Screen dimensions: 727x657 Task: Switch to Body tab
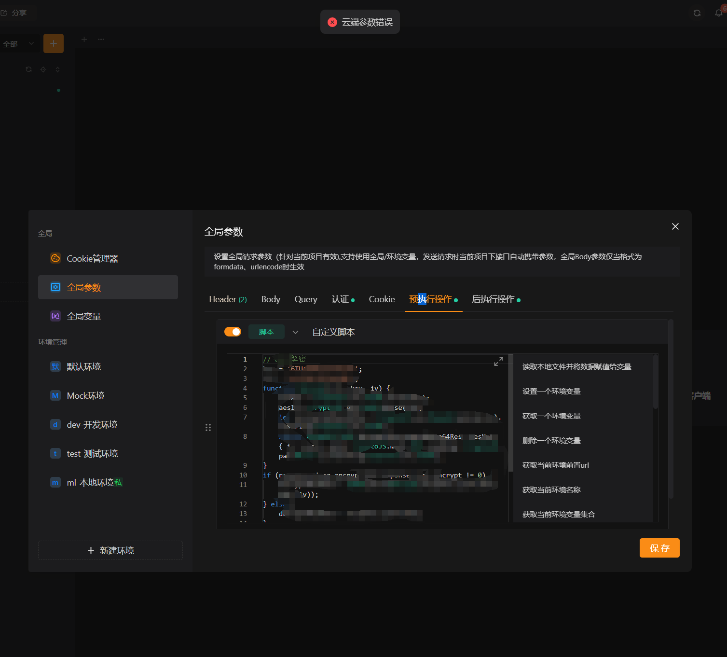(x=271, y=299)
